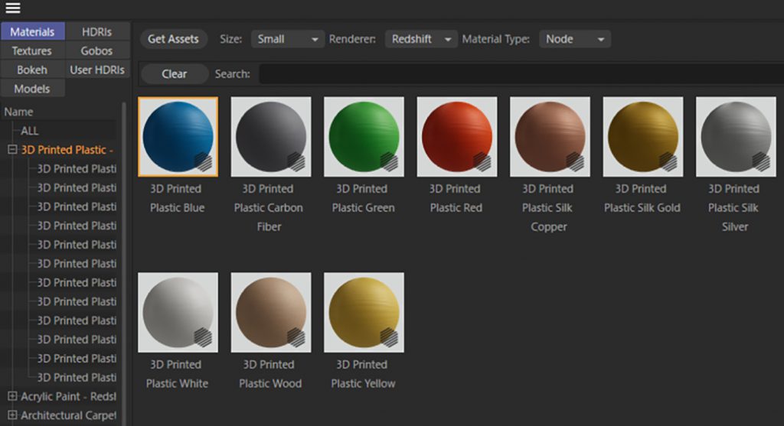Open the Renderer dropdown showing Redshift
784x426 pixels.
pos(420,39)
